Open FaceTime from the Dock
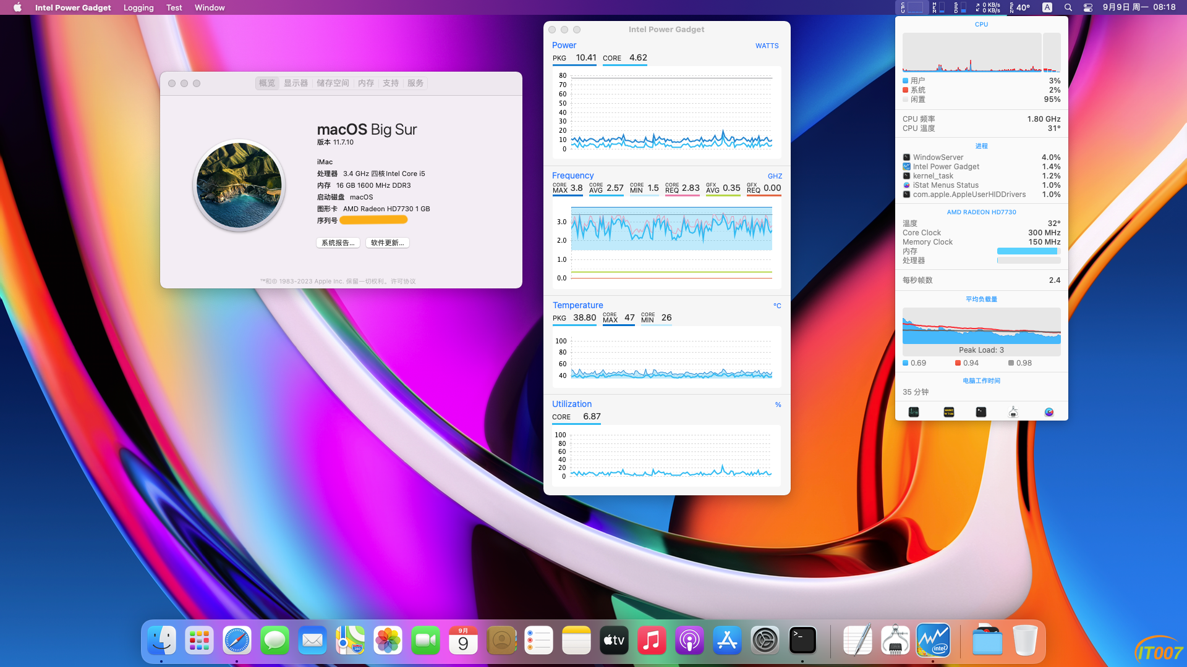Image resolution: width=1187 pixels, height=667 pixels. 425,640
